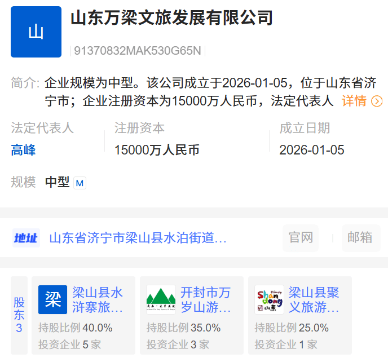The height and width of the screenshot is (358, 388).
Task: Click the blue 山 company logo
Action: pos(36,32)
